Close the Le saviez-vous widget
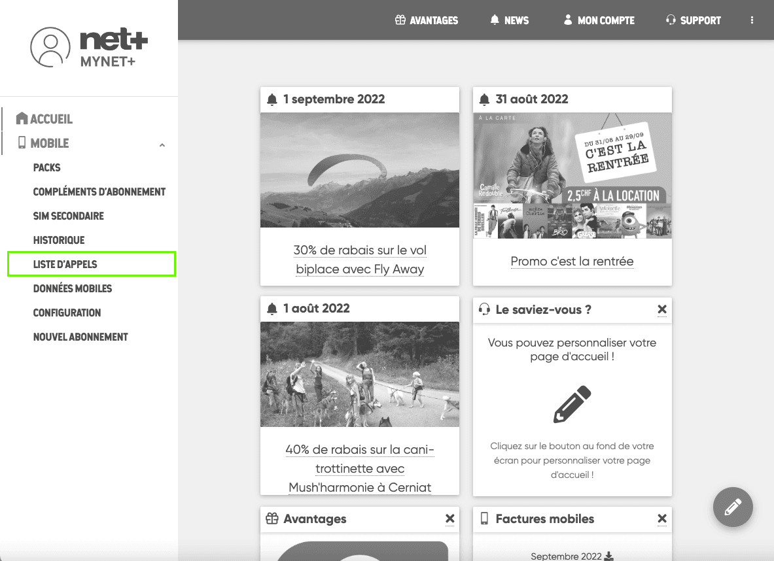 [x=662, y=309]
